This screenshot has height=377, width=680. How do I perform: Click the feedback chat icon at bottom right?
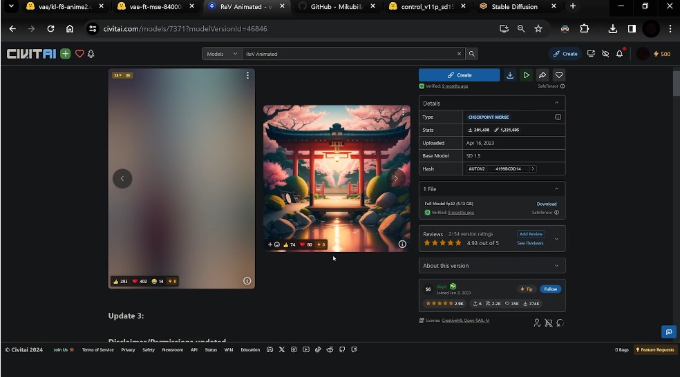669,332
